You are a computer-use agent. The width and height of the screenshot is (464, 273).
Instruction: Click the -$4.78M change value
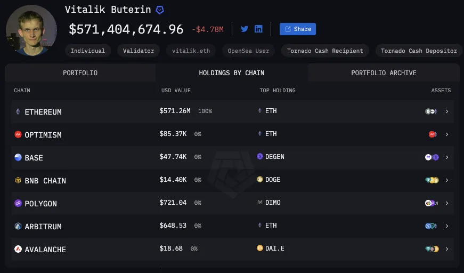(x=208, y=29)
